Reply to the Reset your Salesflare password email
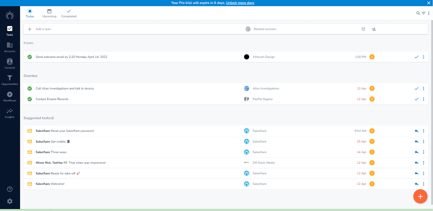This screenshot has width=433, height=211. 416,131
